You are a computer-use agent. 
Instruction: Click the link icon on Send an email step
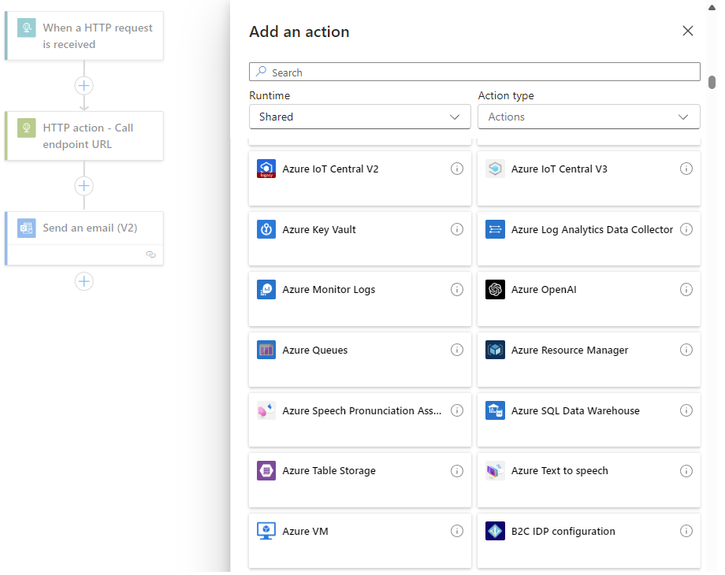(151, 255)
